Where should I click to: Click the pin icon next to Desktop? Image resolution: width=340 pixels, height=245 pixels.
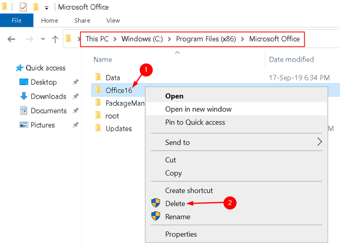76,82
